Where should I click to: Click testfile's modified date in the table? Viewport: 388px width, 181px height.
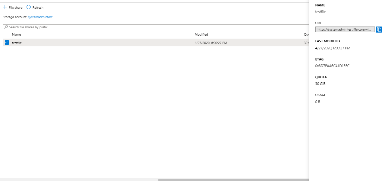[x=210, y=43]
